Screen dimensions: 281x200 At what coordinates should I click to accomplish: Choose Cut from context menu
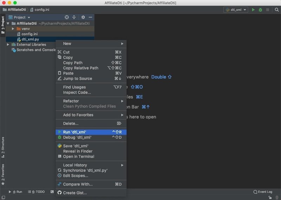point(91,52)
